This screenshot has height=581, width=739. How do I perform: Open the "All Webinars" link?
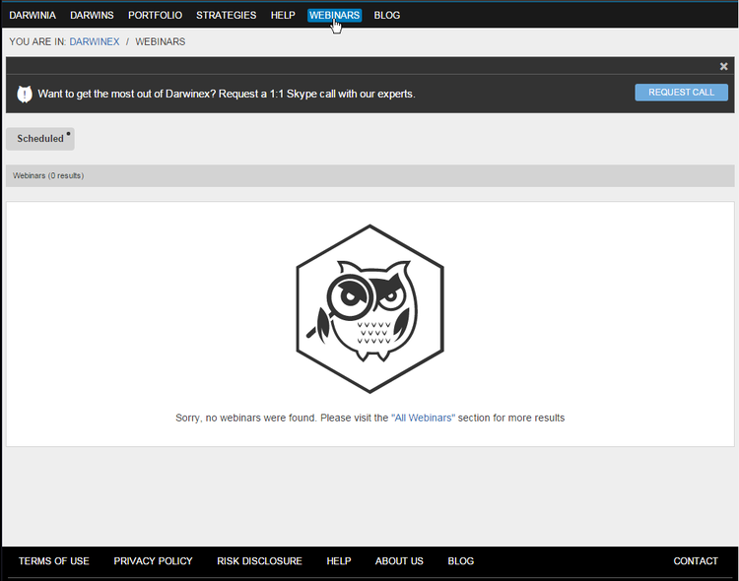(424, 418)
